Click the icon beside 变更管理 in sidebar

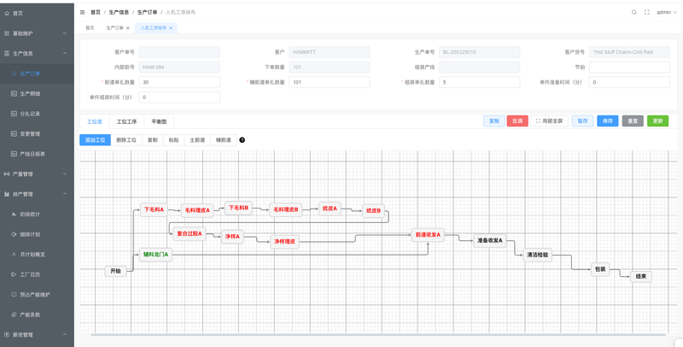(14, 134)
